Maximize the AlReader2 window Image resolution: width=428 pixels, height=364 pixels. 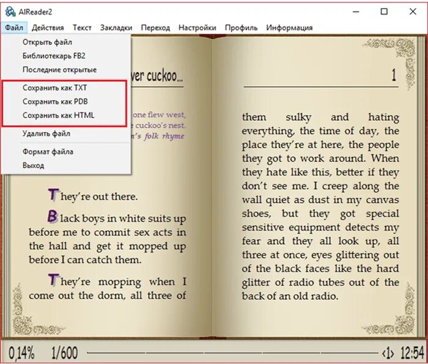(384, 12)
